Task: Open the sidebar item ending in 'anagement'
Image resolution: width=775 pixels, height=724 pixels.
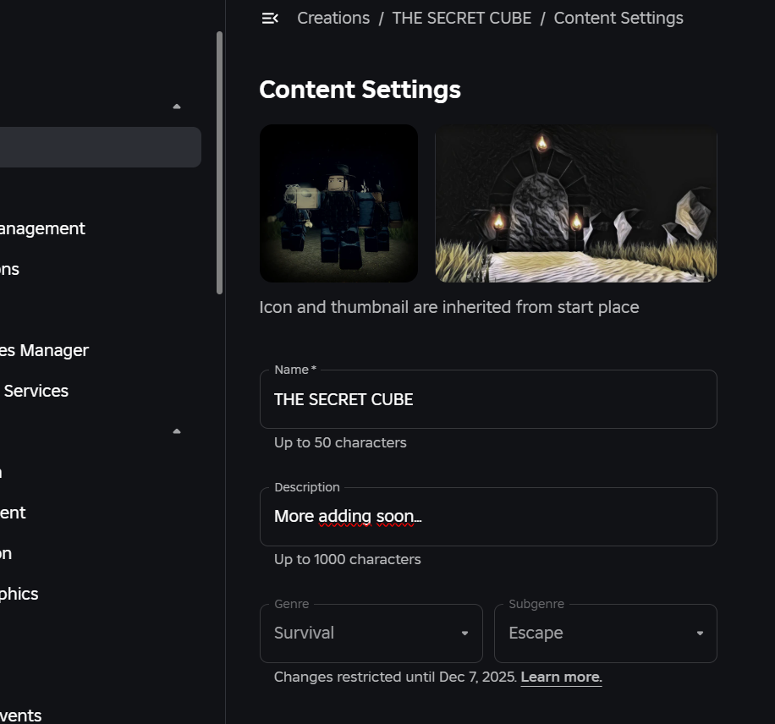Action: (42, 229)
